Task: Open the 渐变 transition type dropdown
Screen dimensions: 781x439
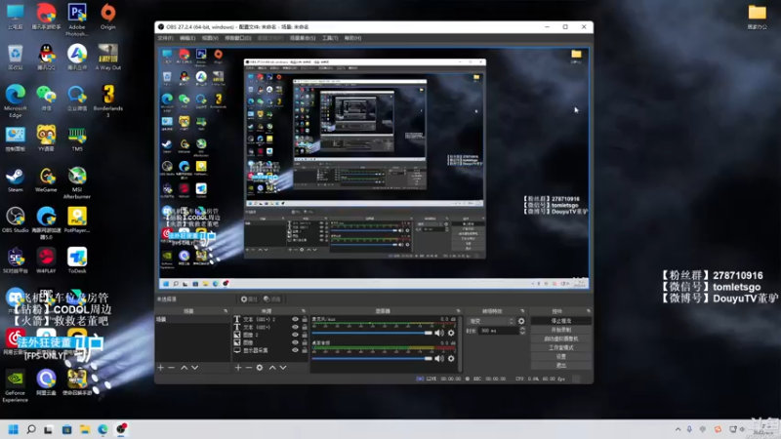Action: coord(491,321)
